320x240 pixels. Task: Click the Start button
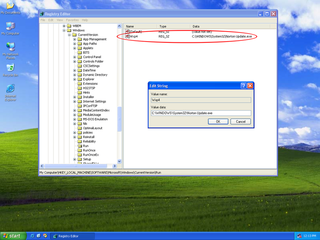coord(13,236)
